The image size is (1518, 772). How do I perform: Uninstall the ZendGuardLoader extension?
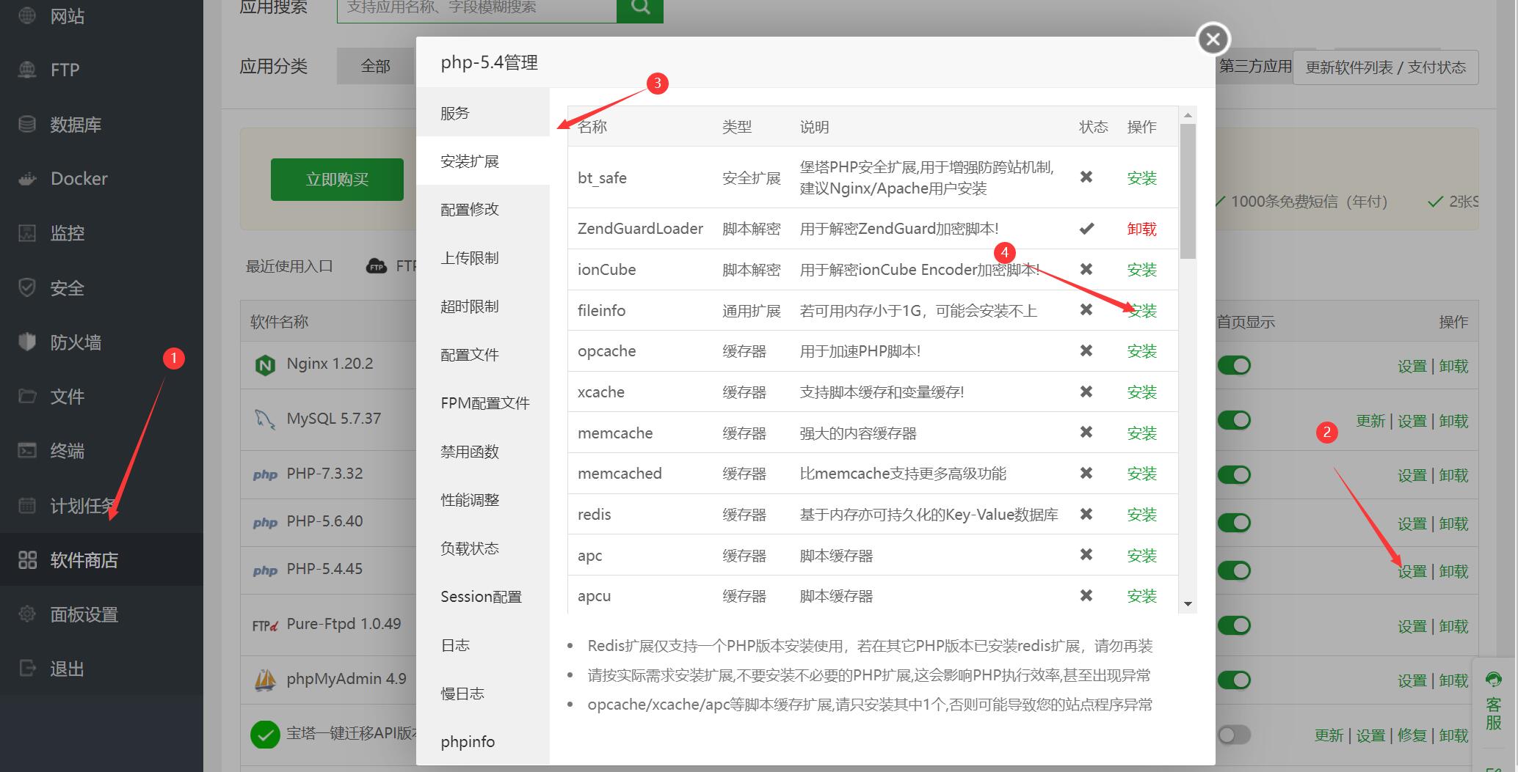pos(1141,229)
